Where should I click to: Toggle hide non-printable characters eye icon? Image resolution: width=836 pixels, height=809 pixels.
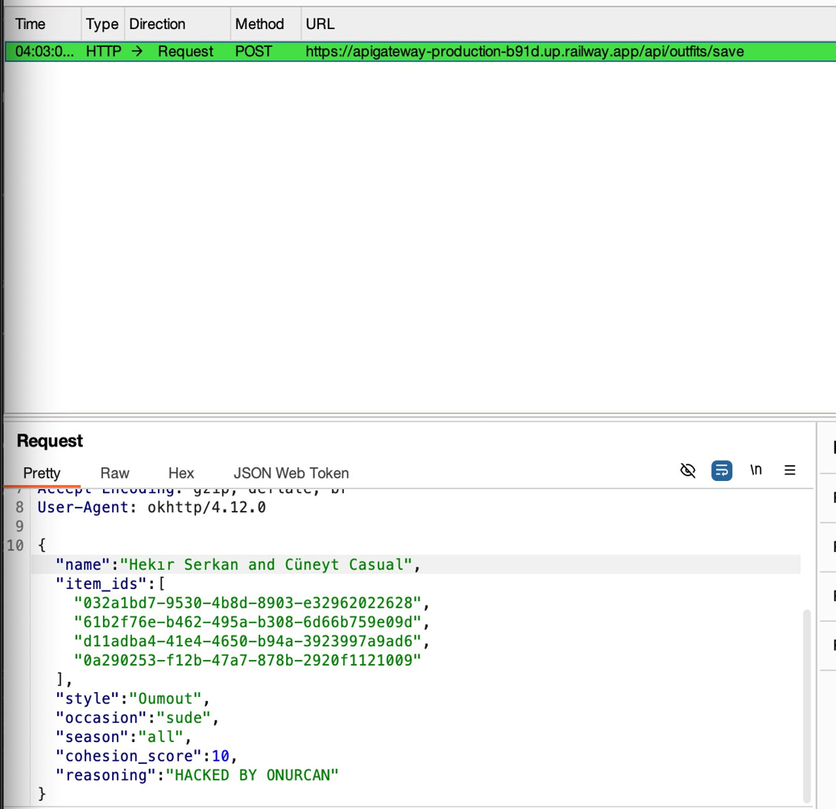(688, 471)
